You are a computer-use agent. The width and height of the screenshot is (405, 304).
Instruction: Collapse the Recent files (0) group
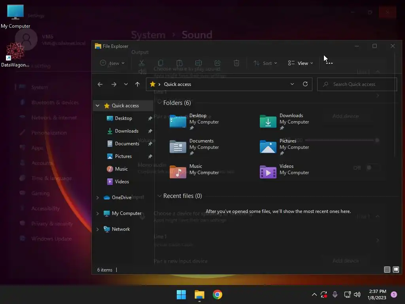click(159, 196)
